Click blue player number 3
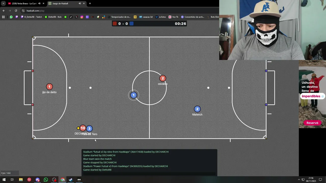This screenshot has width=326, height=183. 89,129
